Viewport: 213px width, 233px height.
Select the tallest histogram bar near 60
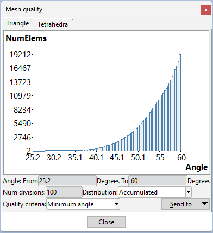[180, 102]
